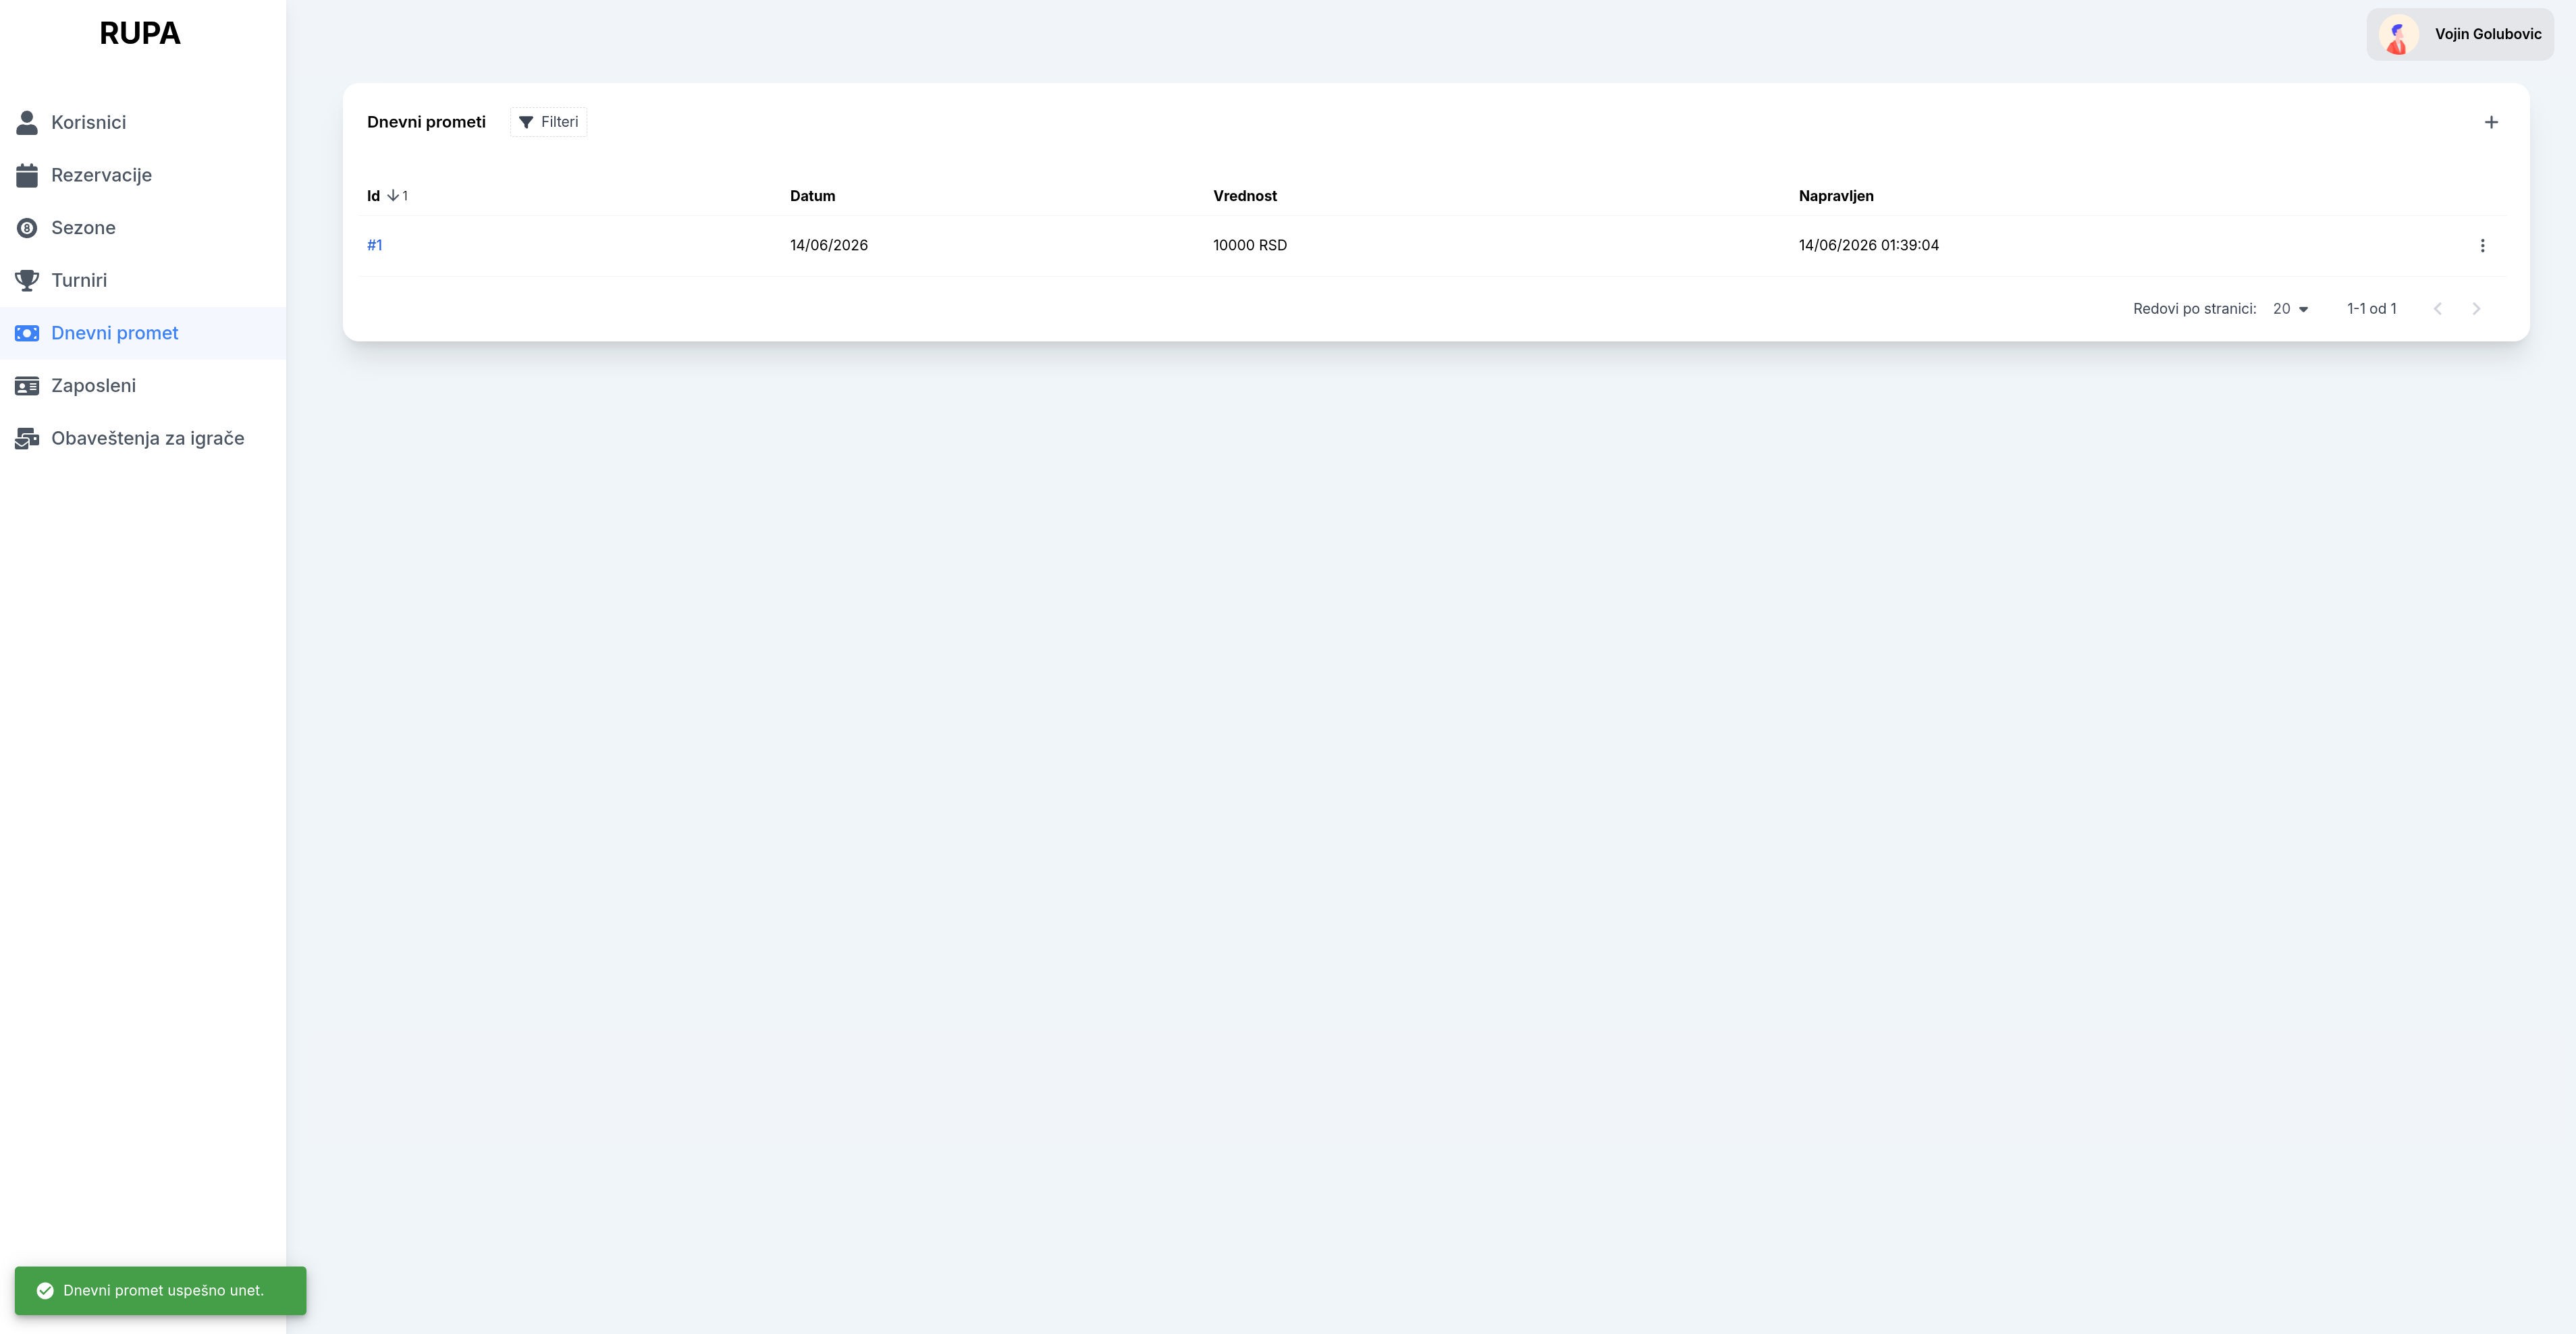Go to previous page arrow
The image size is (2576, 1334).
tap(2438, 309)
